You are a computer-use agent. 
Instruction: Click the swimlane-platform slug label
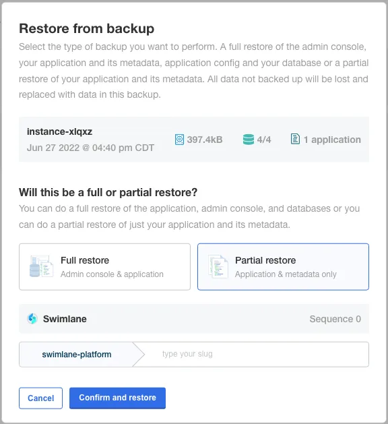tap(77, 355)
